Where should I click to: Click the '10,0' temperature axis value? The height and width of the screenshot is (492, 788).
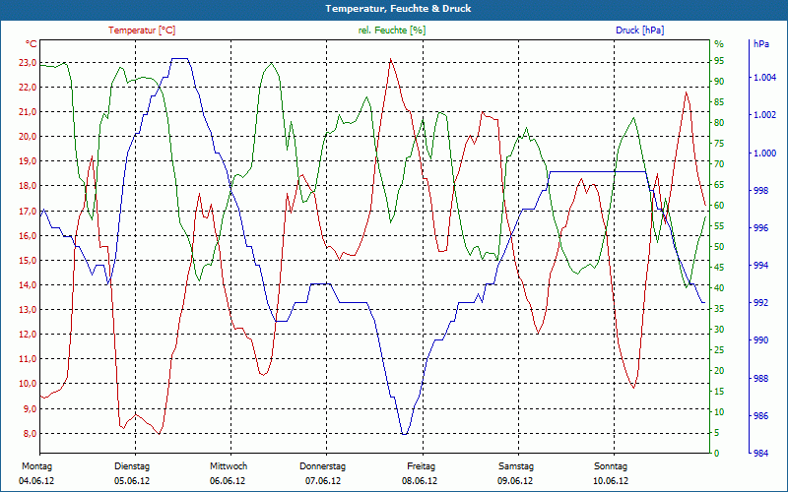pyautogui.click(x=28, y=384)
